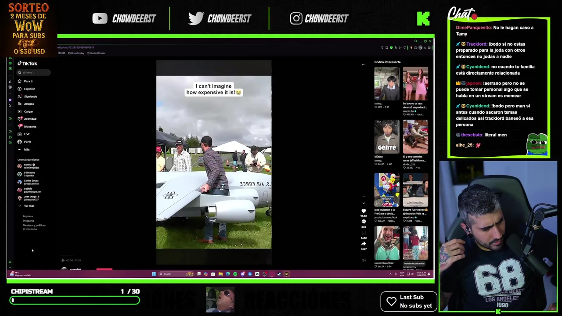
Task: Show hidden system tray icons
Action: [390, 274]
